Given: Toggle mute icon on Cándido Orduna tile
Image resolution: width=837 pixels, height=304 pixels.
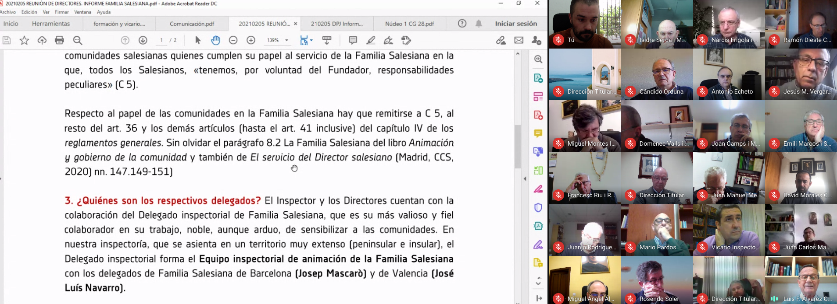Looking at the screenshot, I should (x=630, y=91).
